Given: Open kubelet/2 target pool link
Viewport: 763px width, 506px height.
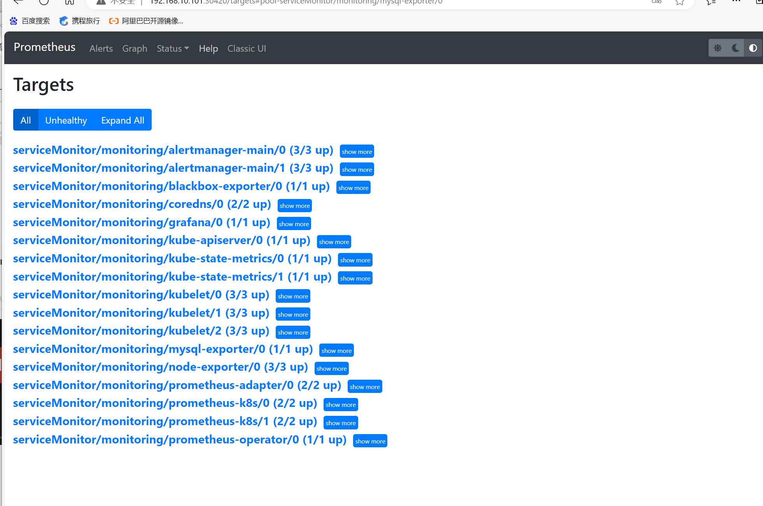Looking at the screenshot, I should [141, 331].
